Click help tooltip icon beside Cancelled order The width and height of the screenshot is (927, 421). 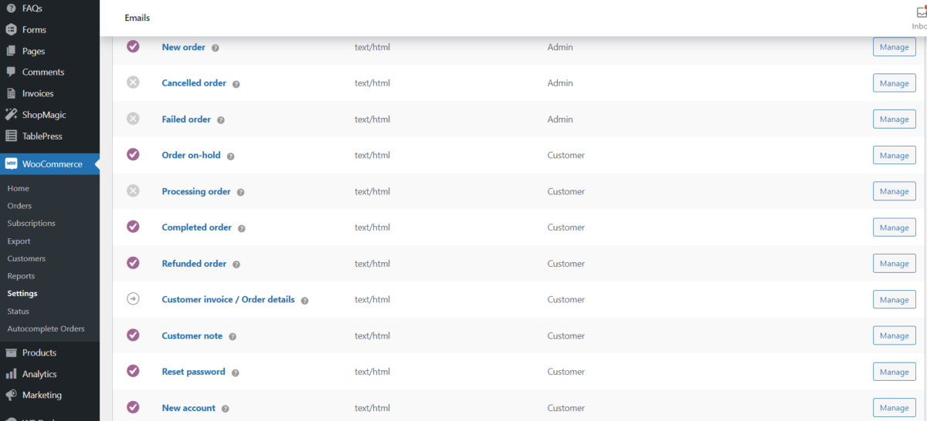point(236,84)
